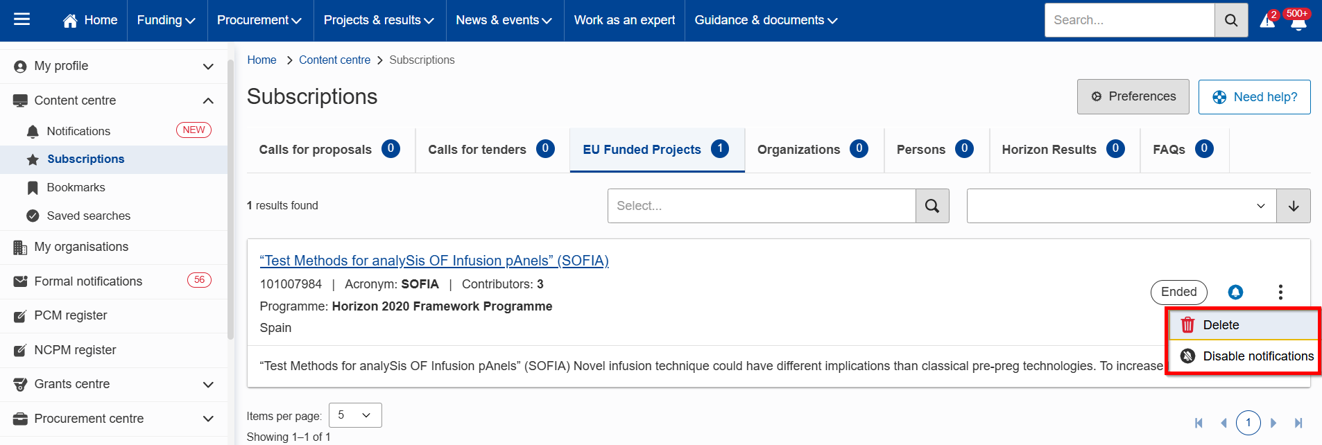The height and width of the screenshot is (445, 1322).
Task: Choose Delete from the context menu
Action: coord(1243,325)
